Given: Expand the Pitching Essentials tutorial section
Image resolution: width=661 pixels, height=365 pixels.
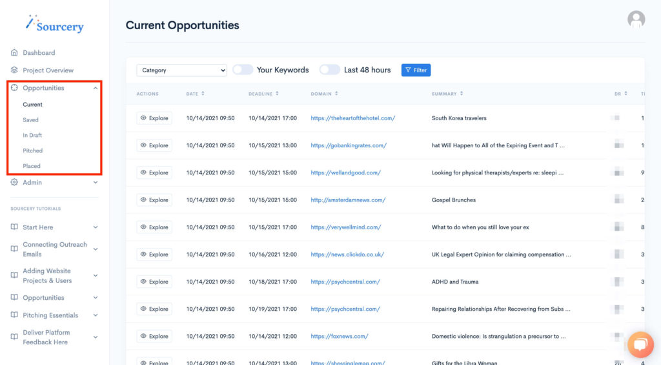Looking at the screenshot, I should 96,315.
